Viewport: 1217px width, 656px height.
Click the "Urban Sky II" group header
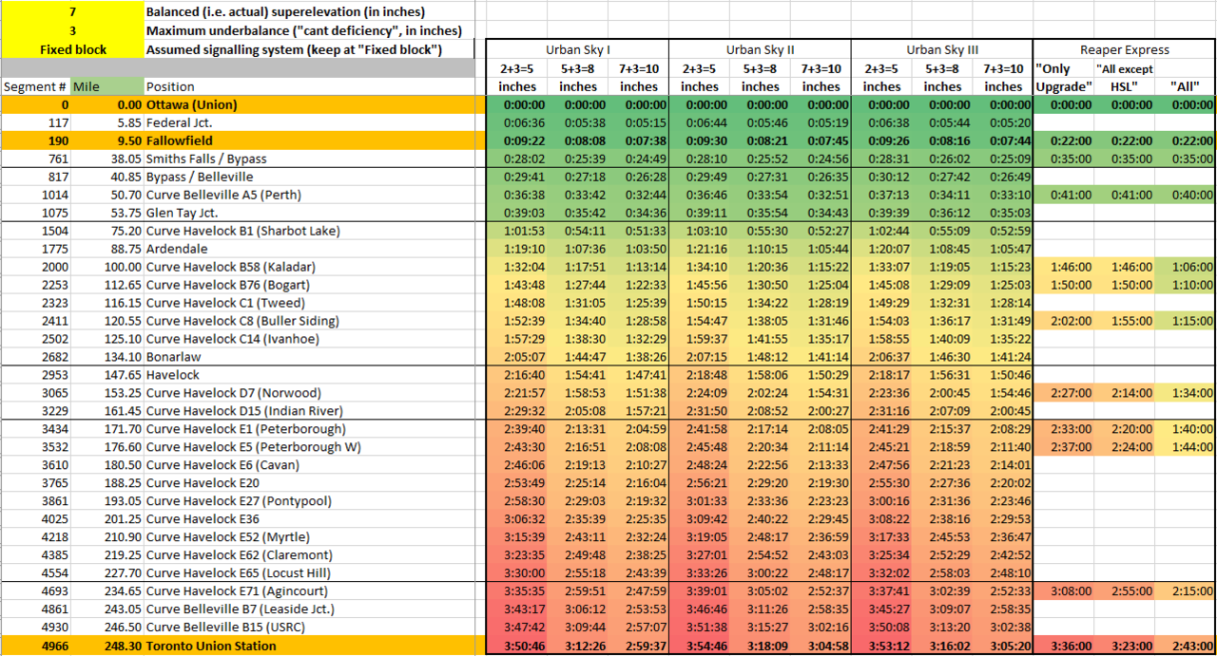[x=760, y=49]
